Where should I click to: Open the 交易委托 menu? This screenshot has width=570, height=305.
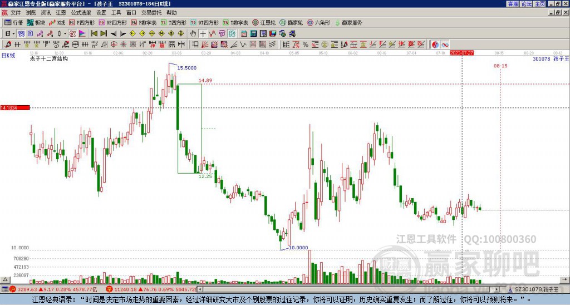[x=151, y=13]
